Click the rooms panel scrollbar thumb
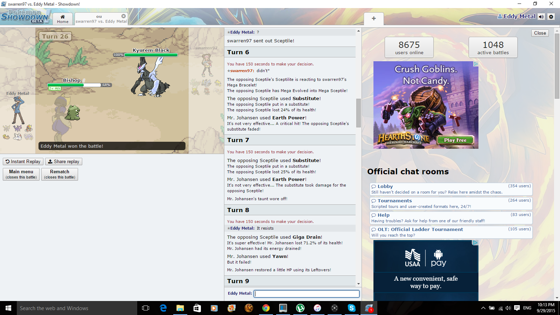This screenshot has height=315, width=560. click(x=557, y=66)
